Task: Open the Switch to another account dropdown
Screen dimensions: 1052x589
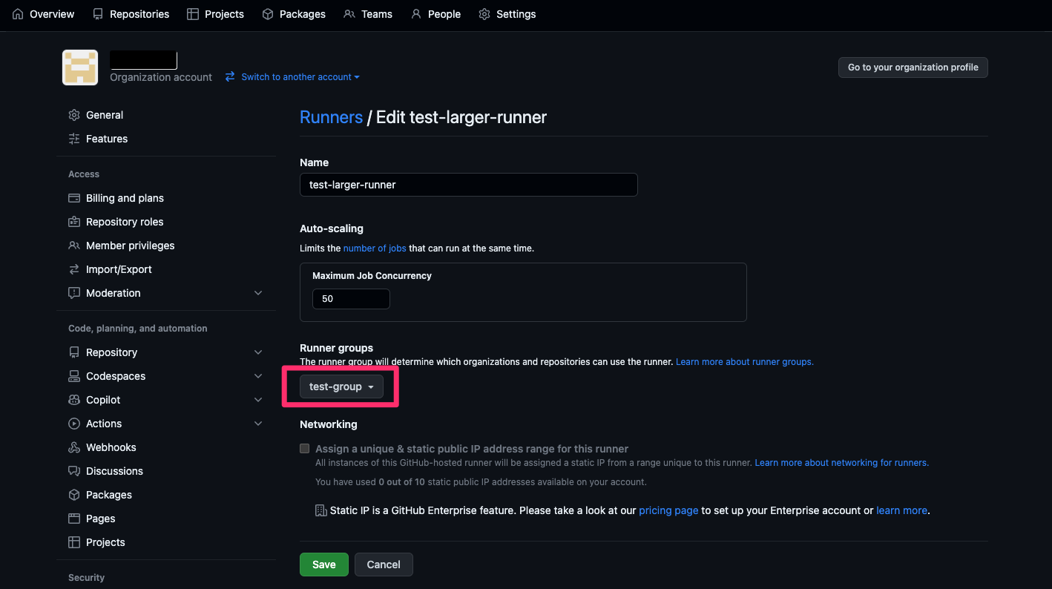Action: pyautogui.click(x=292, y=76)
